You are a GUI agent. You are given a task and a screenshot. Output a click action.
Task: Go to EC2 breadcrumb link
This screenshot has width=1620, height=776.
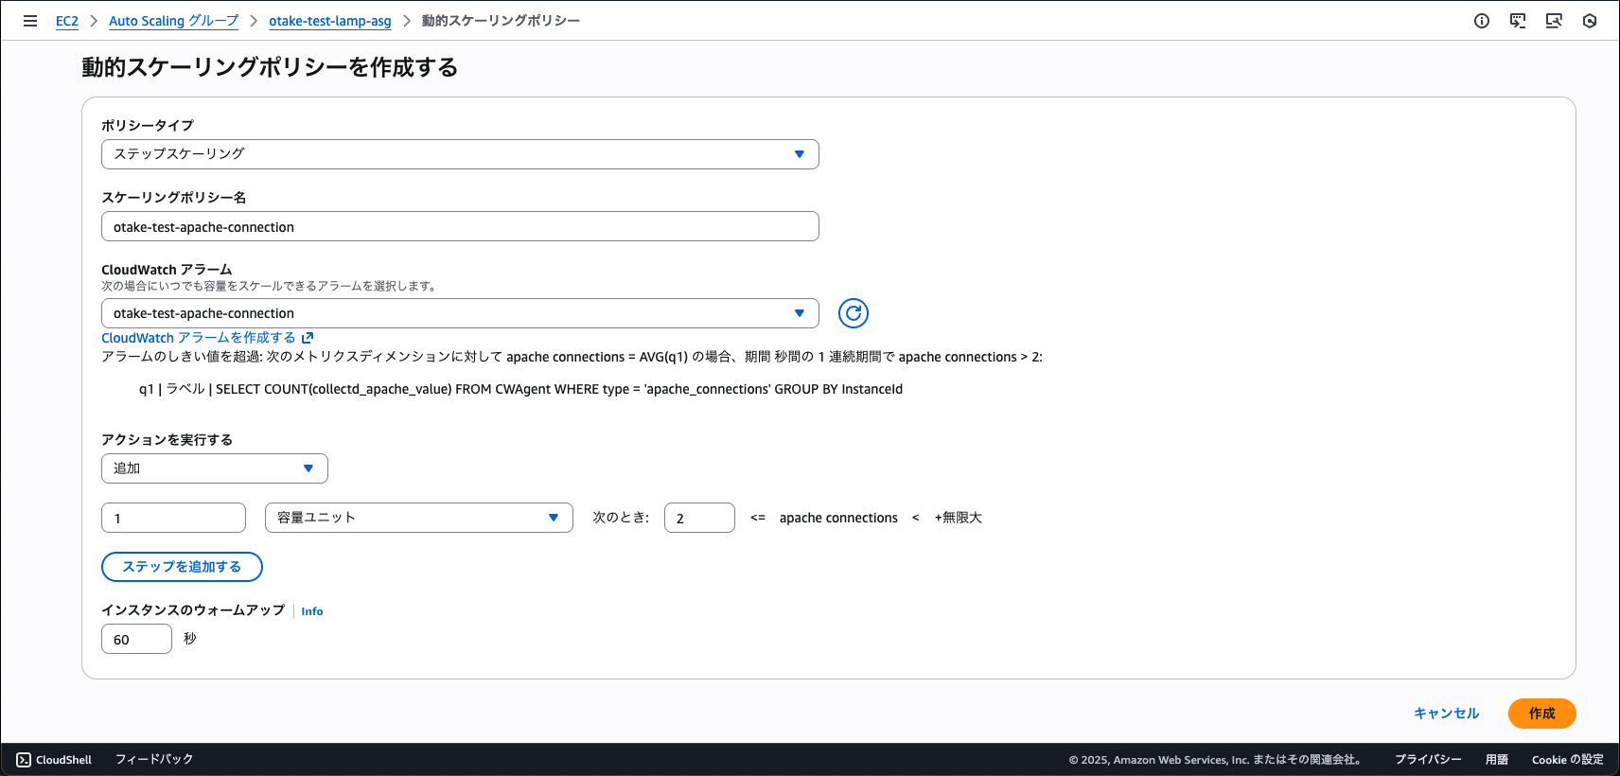pos(67,21)
